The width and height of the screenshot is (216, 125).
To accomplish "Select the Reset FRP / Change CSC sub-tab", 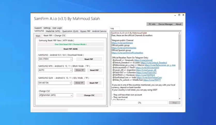I will click(x=55, y=36).
